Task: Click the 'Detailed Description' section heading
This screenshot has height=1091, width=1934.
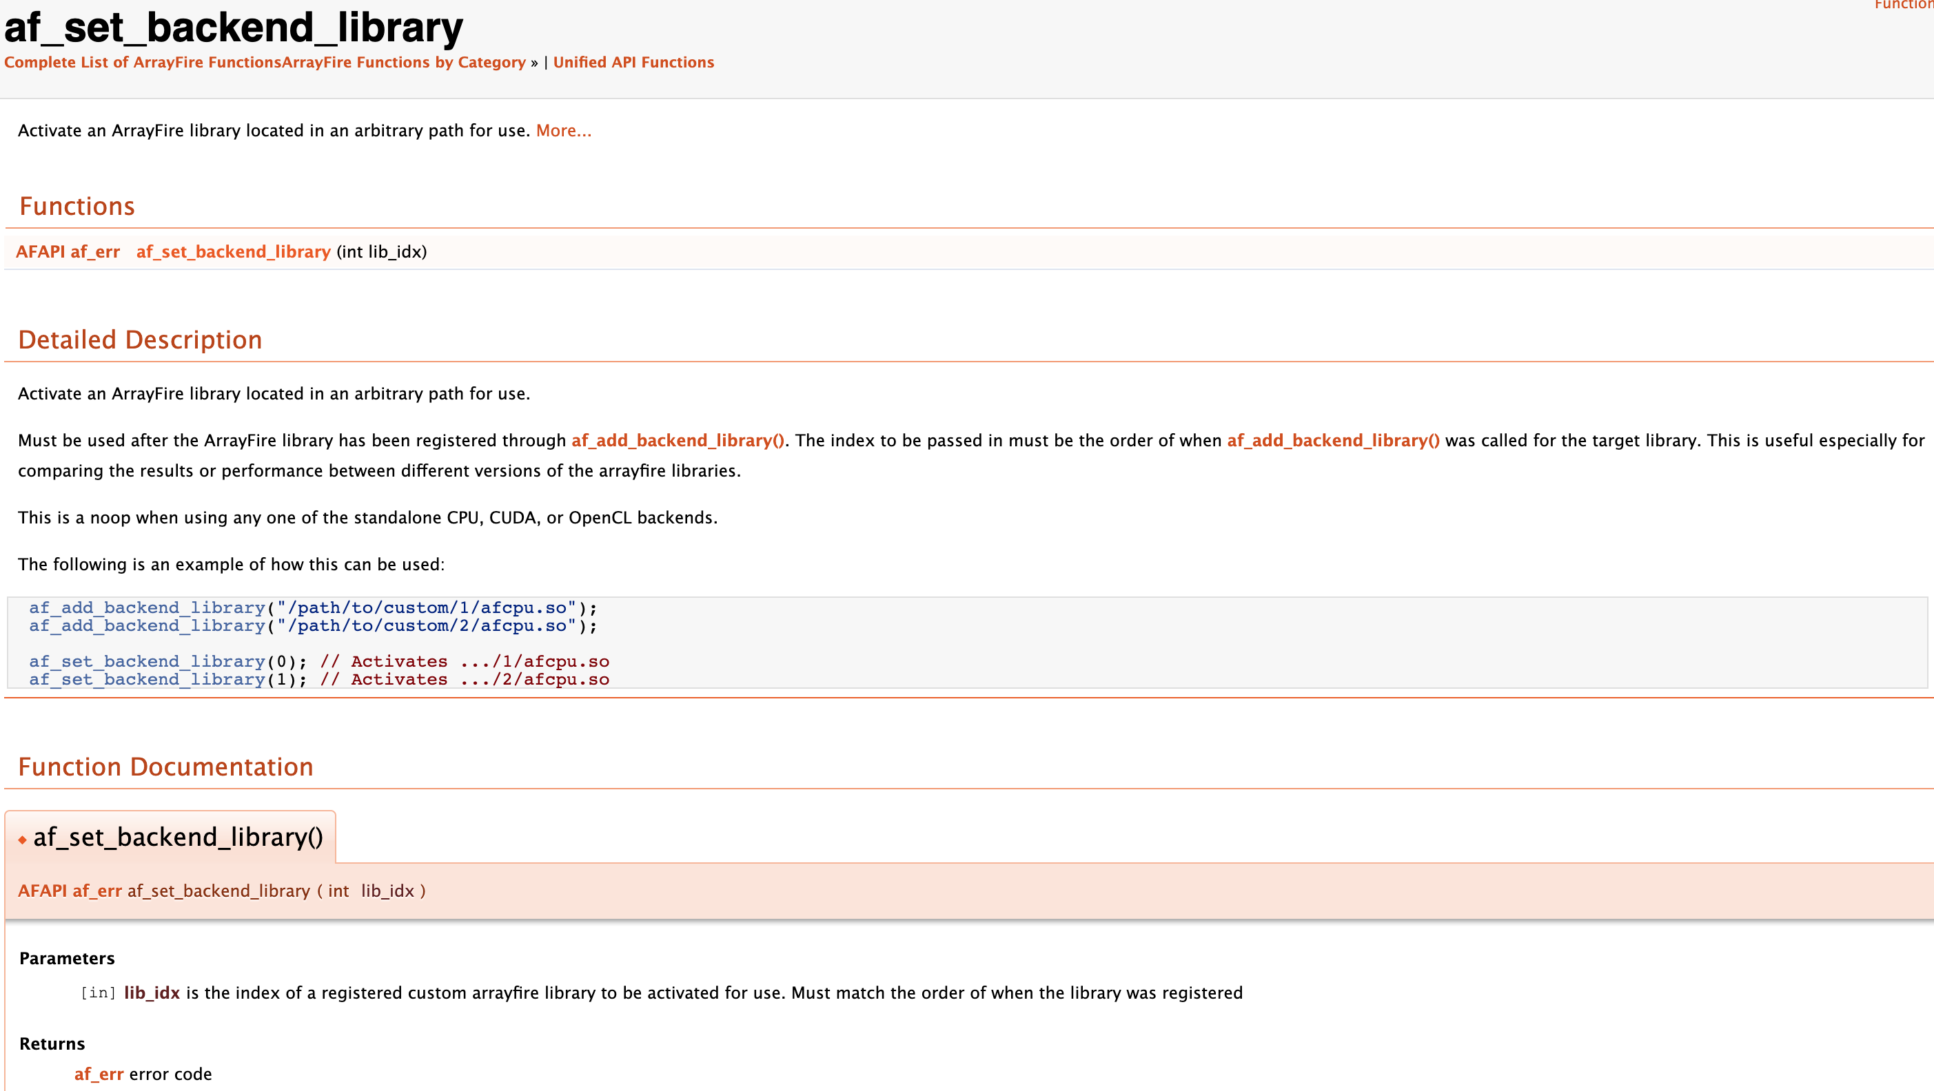Action: tap(140, 340)
